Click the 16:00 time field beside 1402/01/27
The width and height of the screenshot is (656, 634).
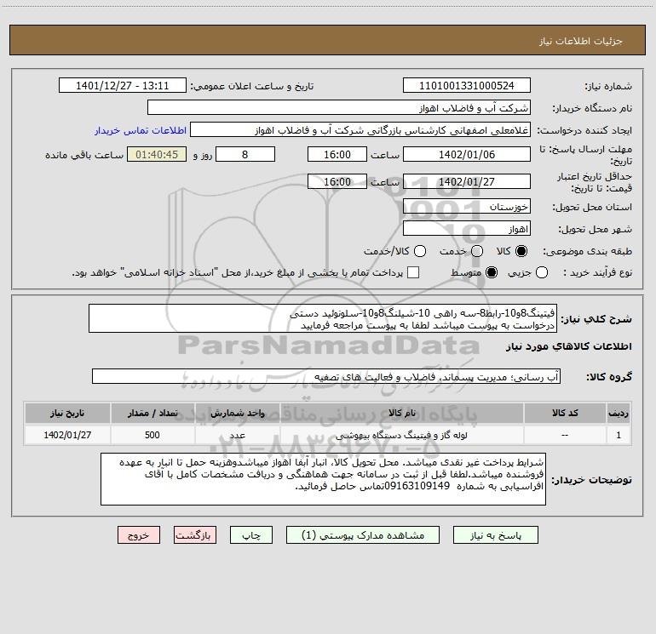click(x=337, y=181)
